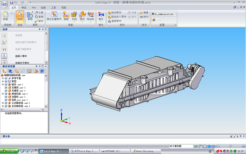Uncheck the 参考平面 visibility checkbox

click(6, 78)
